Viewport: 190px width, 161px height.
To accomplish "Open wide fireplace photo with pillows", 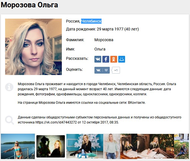I will (x=156, y=146).
